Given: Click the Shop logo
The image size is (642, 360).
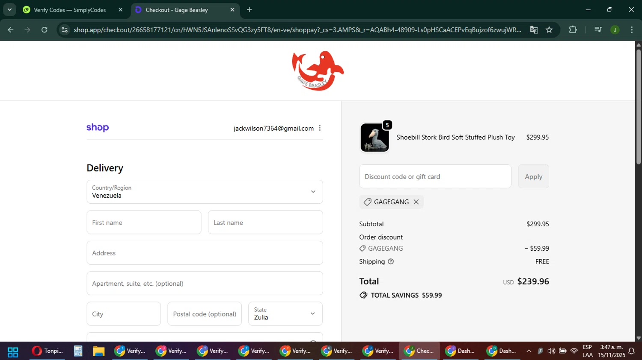Looking at the screenshot, I should [98, 128].
